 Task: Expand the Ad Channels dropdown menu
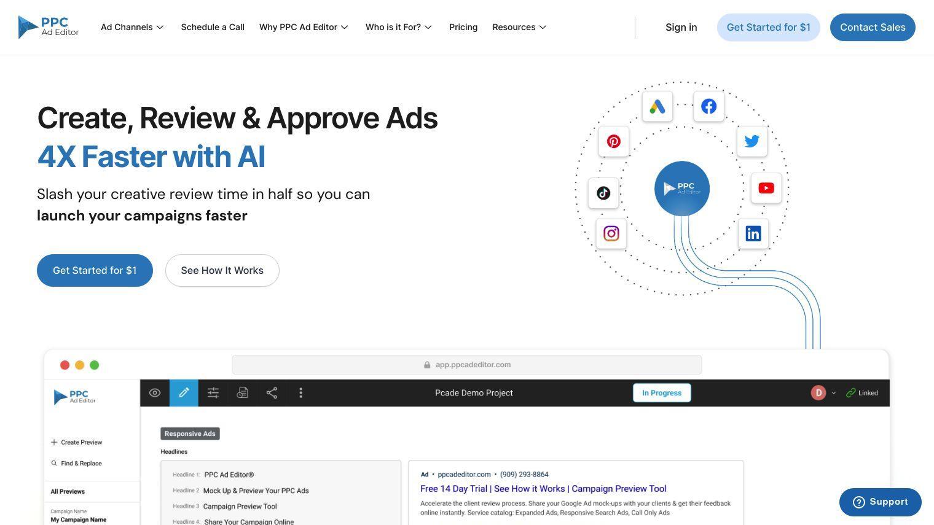(x=132, y=27)
